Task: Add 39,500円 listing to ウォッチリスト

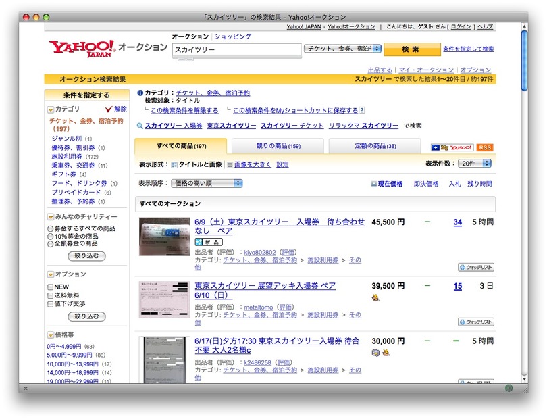Action: point(476,322)
